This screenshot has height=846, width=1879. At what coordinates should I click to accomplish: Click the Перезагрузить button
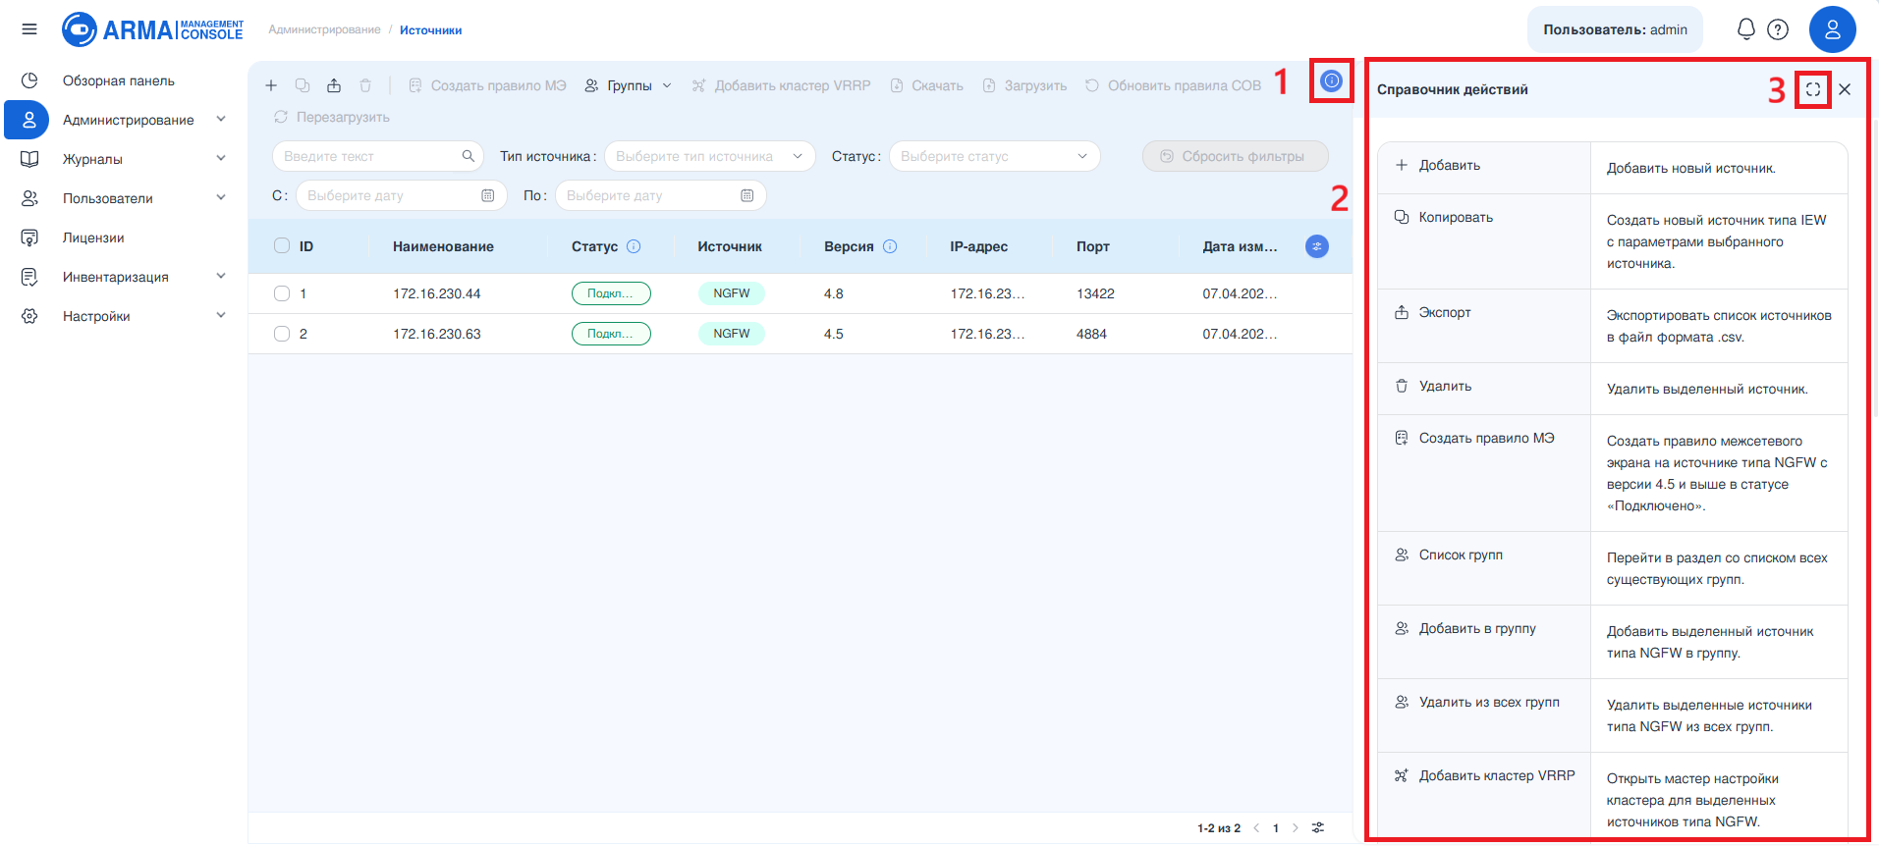pyautogui.click(x=331, y=117)
